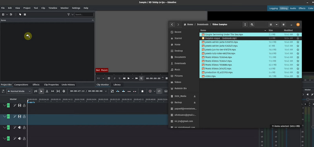The width and height of the screenshot is (314, 147).
Task: Eject the Backup drive
Action: pyautogui.click(x=195, y=103)
